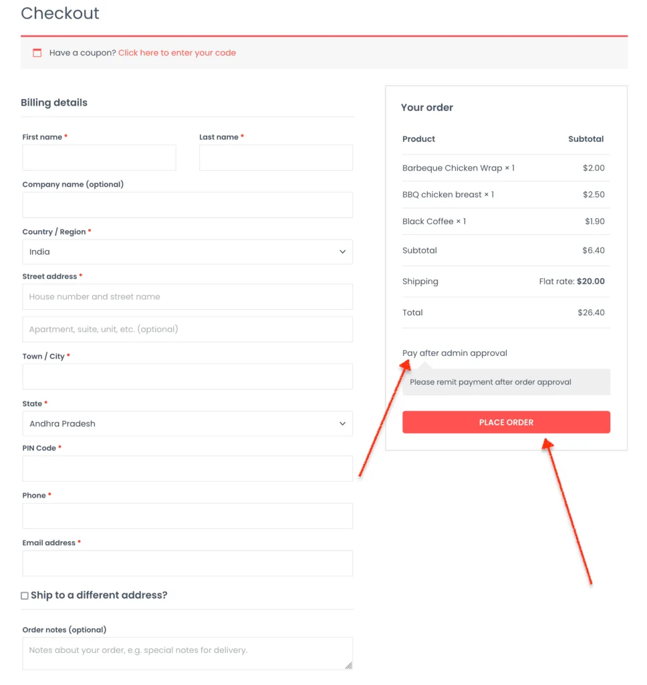
Task: Focus the Town / City field
Action: (x=187, y=377)
